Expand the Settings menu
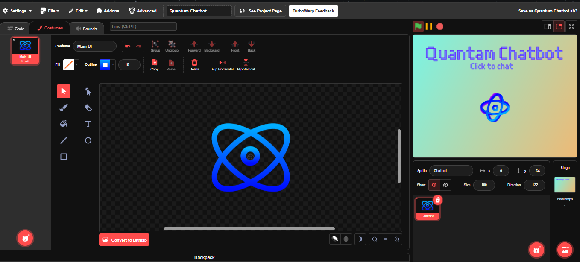Screen dimensions: 580x262 pyautogui.click(x=18, y=11)
